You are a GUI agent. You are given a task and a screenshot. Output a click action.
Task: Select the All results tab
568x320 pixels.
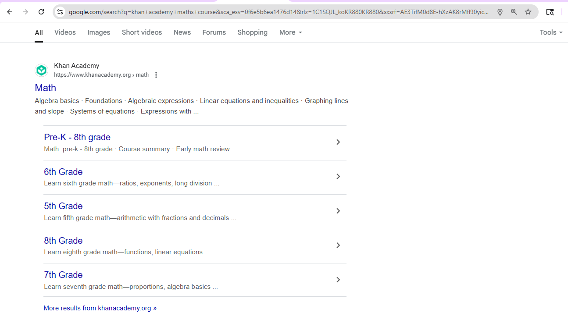[39, 32]
